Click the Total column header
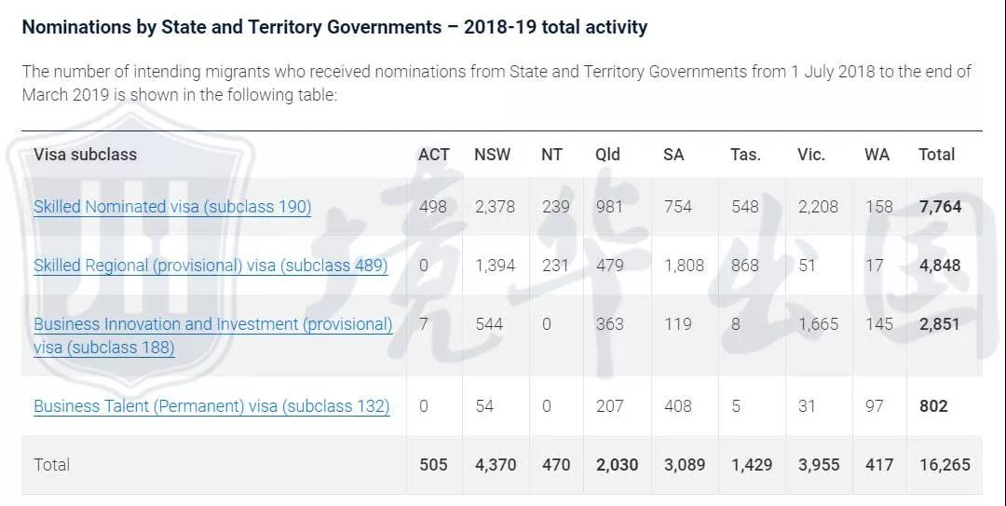Image resolution: width=1006 pixels, height=506 pixels. point(936,155)
